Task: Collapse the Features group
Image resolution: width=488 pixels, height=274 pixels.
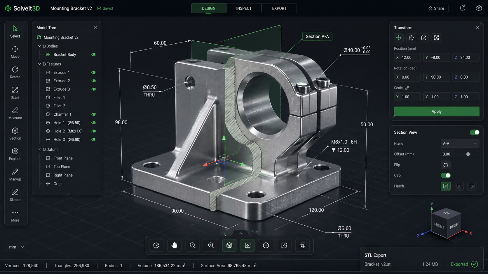Action: tap(39, 64)
